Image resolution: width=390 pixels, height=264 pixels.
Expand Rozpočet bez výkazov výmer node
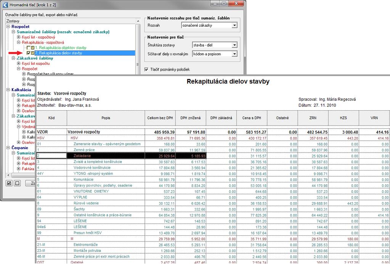24,74
